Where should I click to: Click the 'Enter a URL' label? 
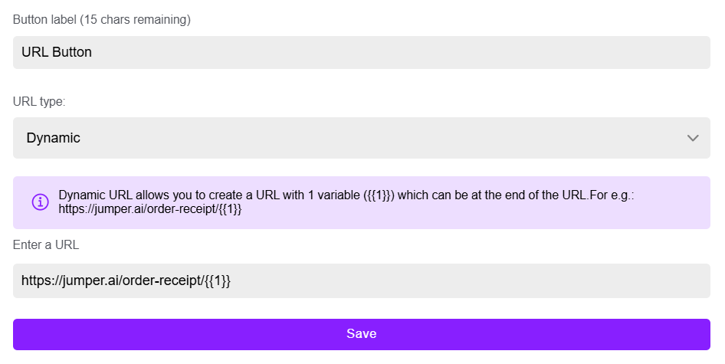46,244
